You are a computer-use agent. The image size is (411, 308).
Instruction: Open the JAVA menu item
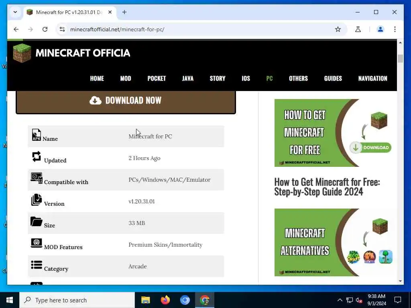point(188,78)
